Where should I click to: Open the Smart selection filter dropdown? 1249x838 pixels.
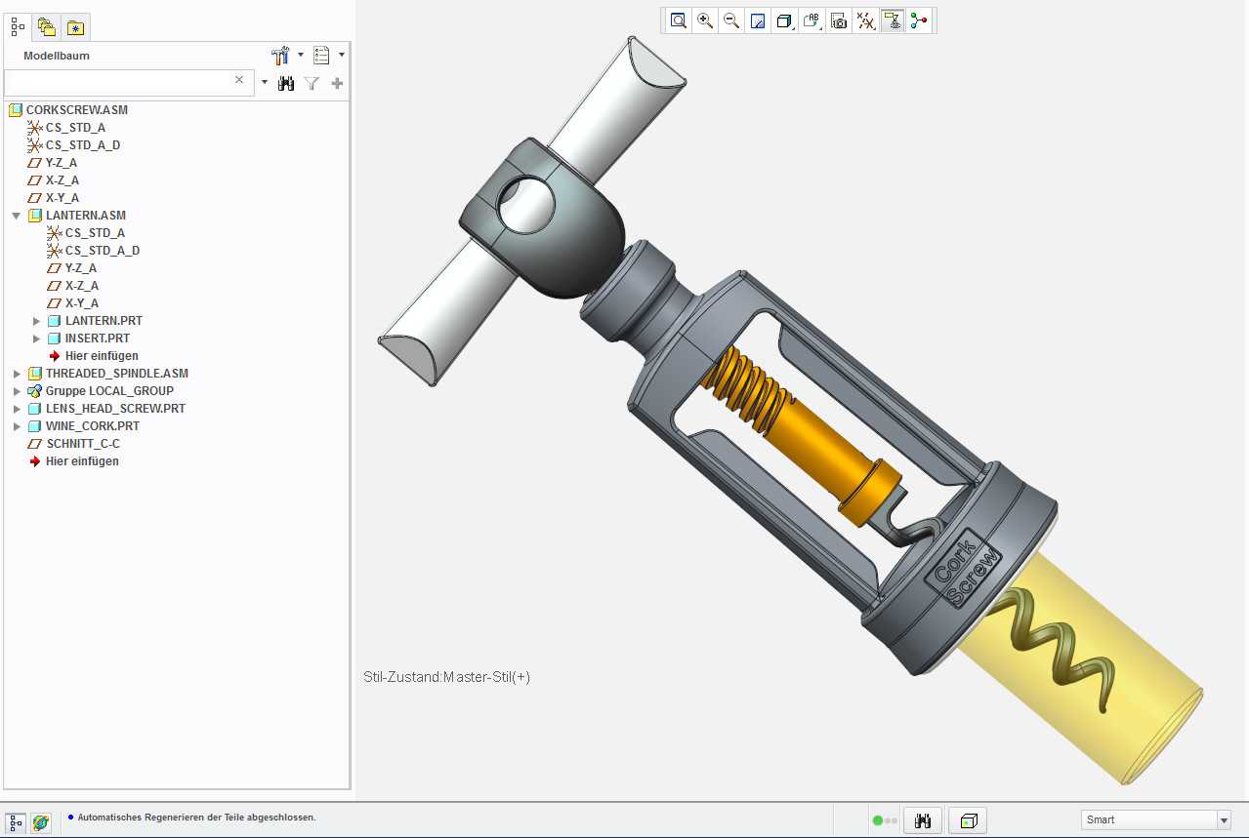point(1155,819)
